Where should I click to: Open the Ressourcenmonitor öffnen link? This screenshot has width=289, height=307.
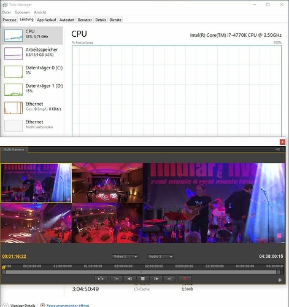[67, 305]
